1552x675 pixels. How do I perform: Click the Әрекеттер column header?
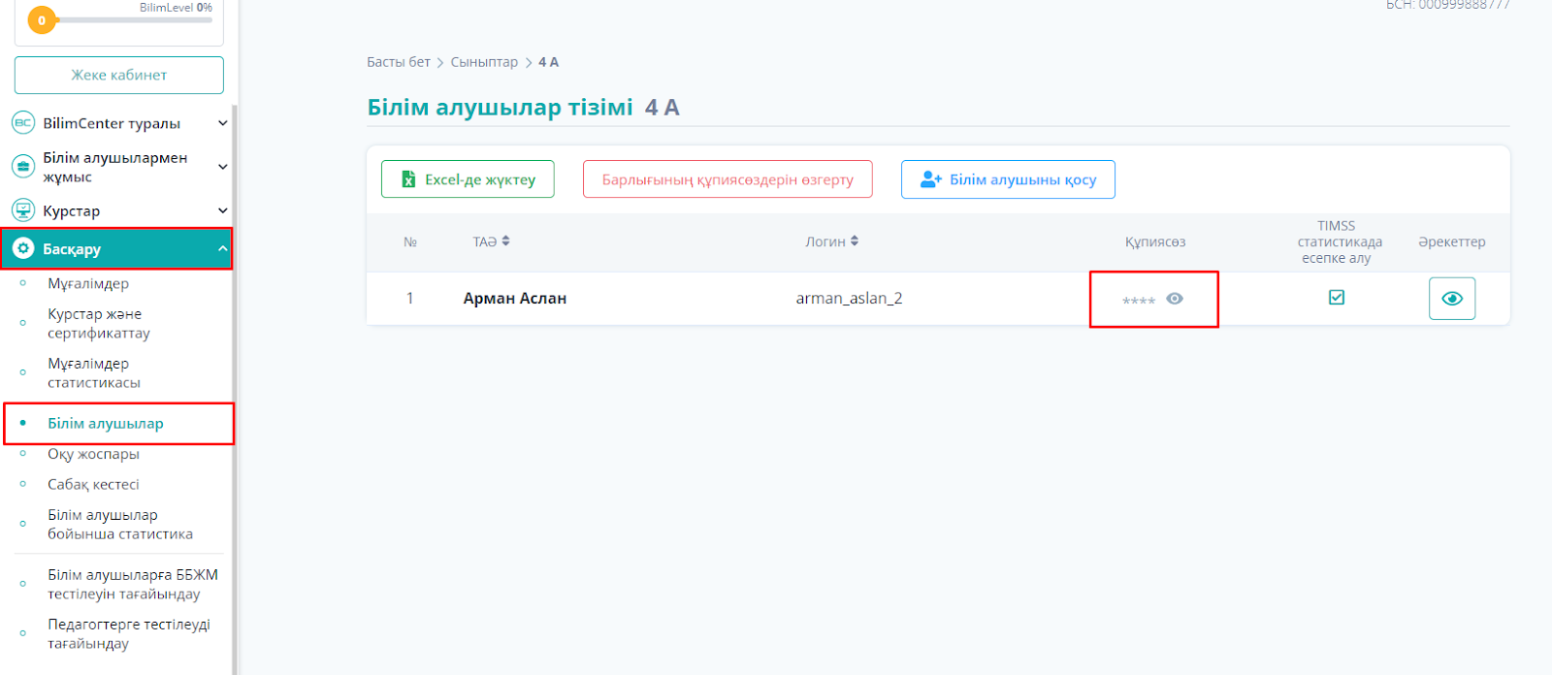click(1452, 241)
